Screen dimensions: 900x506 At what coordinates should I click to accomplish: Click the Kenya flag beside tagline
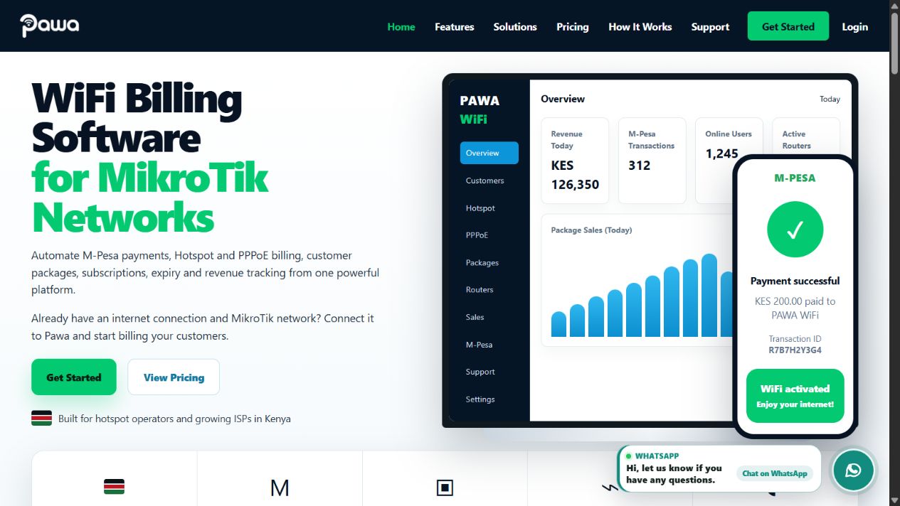tap(41, 419)
